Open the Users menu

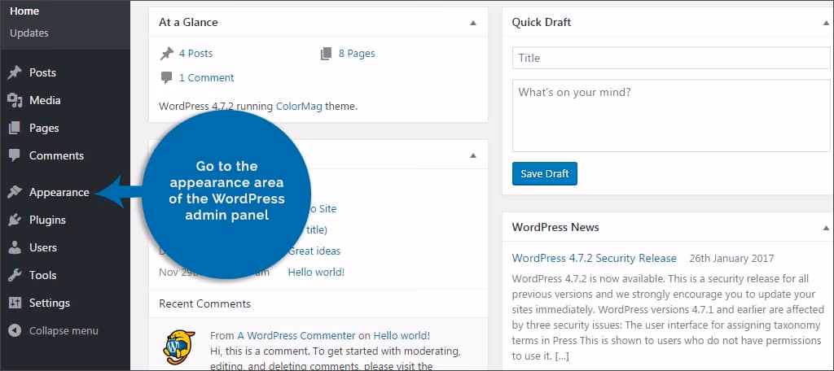click(x=43, y=247)
